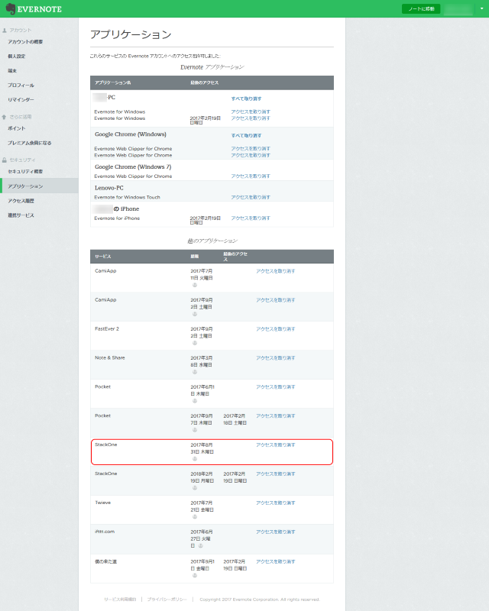Click the Twieve service name
Screen dimensions: 489x611
pos(103,503)
